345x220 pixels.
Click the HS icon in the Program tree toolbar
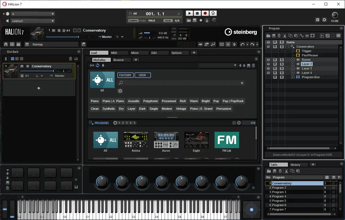(333, 36)
